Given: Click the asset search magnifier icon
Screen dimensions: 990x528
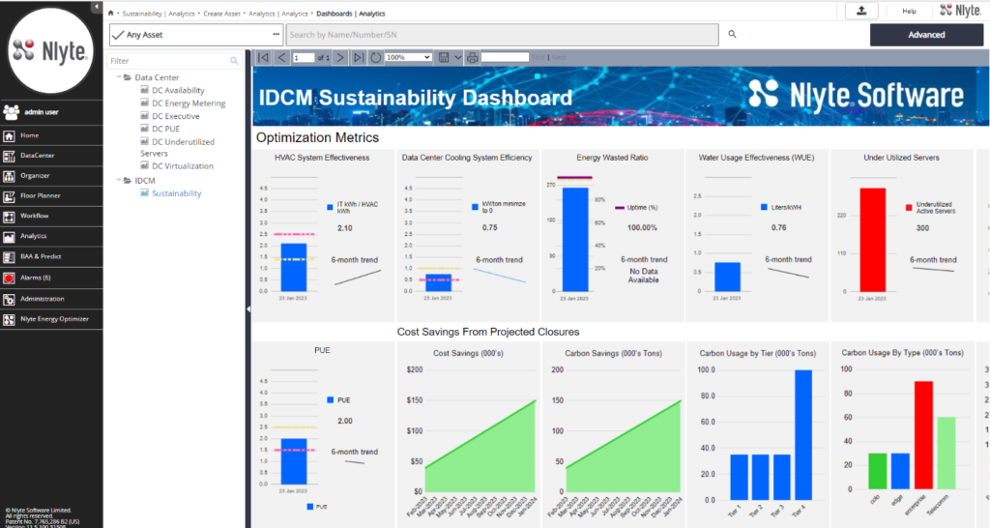Looking at the screenshot, I should pos(733,34).
